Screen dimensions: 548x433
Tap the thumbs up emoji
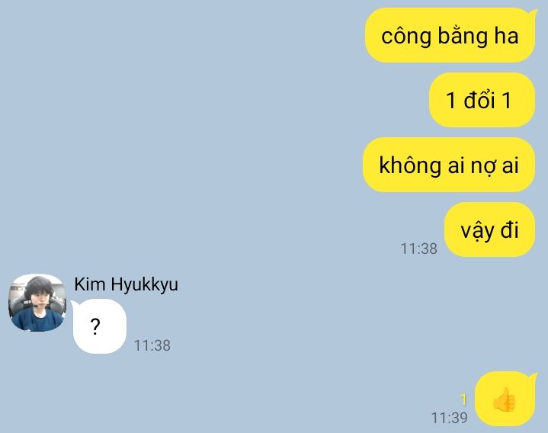tap(505, 399)
